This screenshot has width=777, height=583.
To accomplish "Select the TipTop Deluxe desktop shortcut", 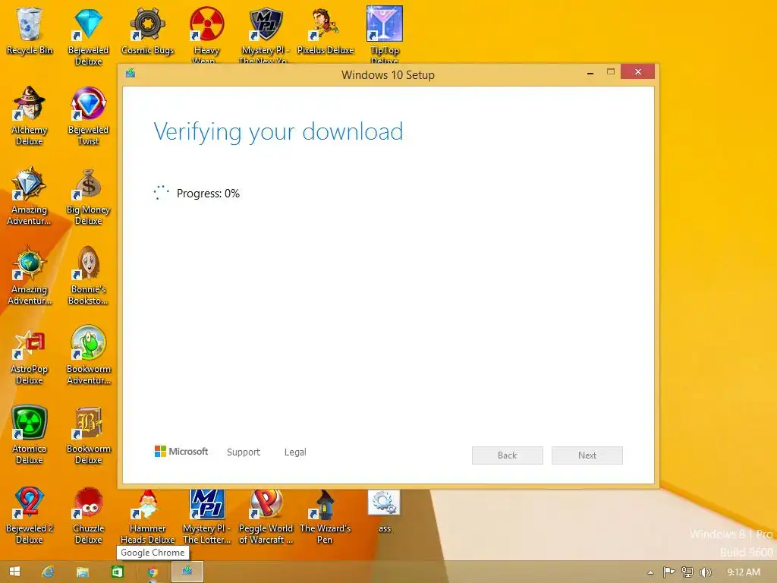I will (x=385, y=33).
